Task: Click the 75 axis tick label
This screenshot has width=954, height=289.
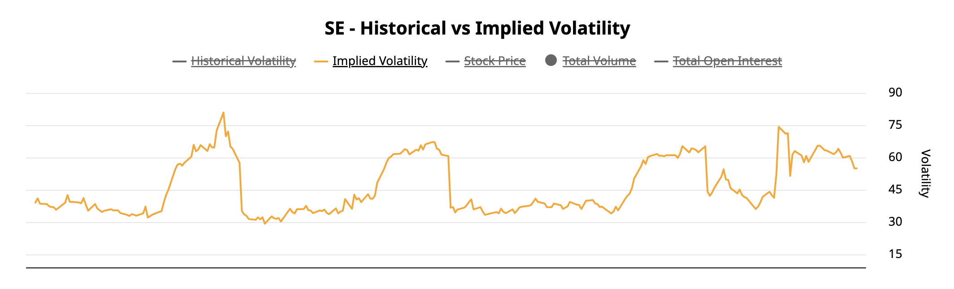Action: (x=895, y=125)
